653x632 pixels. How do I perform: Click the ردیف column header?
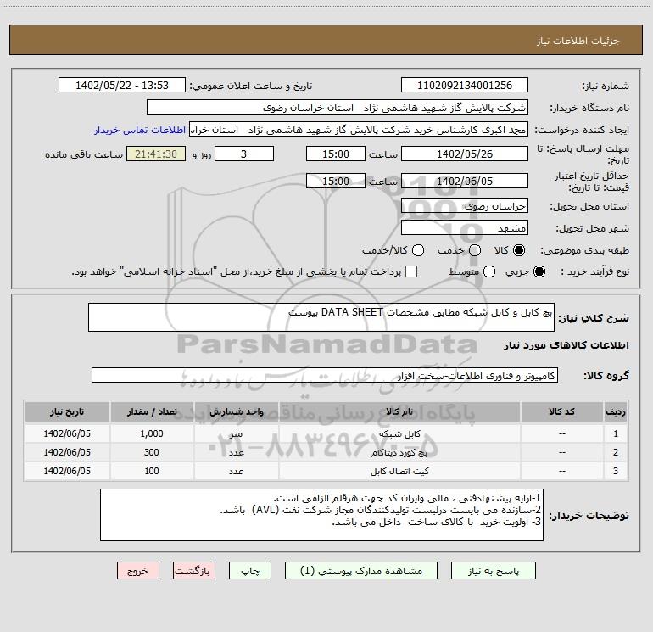pyautogui.click(x=616, y=411)
